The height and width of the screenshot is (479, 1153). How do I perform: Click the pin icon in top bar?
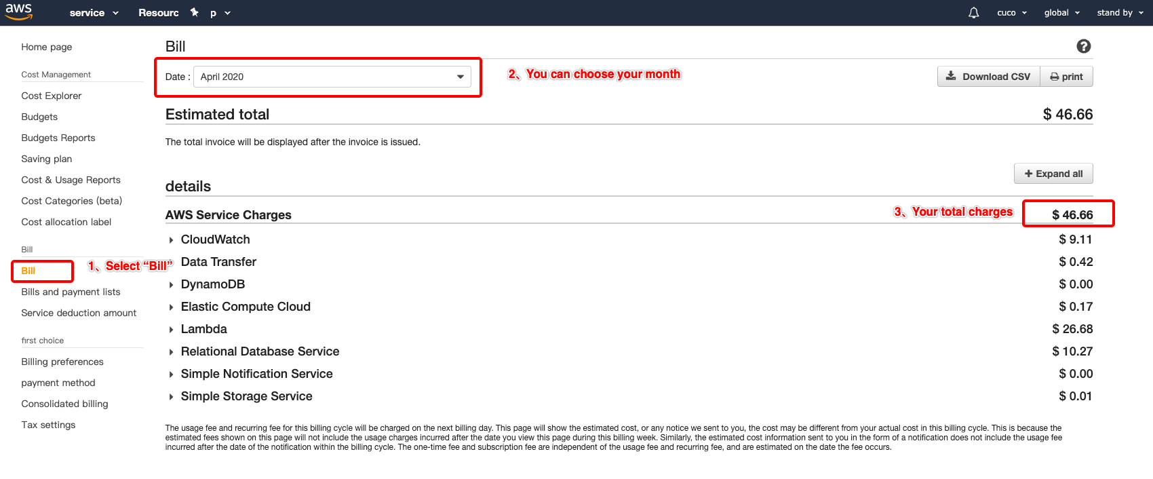pyautogui.click(x=195, y=12)
